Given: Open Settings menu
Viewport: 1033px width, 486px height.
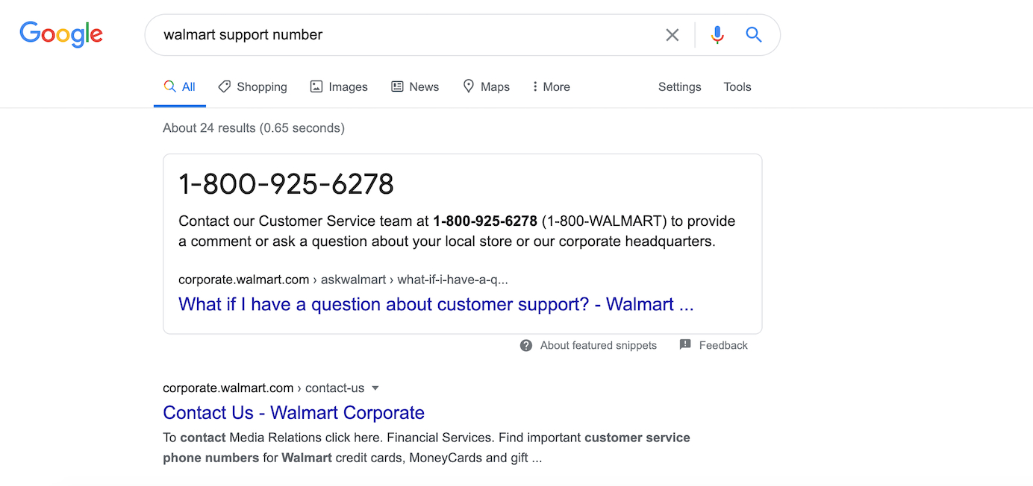Looking at the screenshot, I should [x=679, y=86].
